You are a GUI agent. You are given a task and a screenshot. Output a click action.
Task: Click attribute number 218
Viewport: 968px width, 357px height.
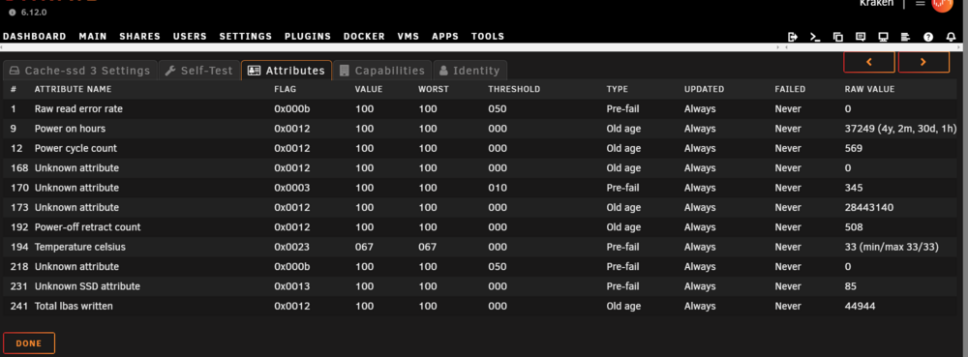(19, 266)
